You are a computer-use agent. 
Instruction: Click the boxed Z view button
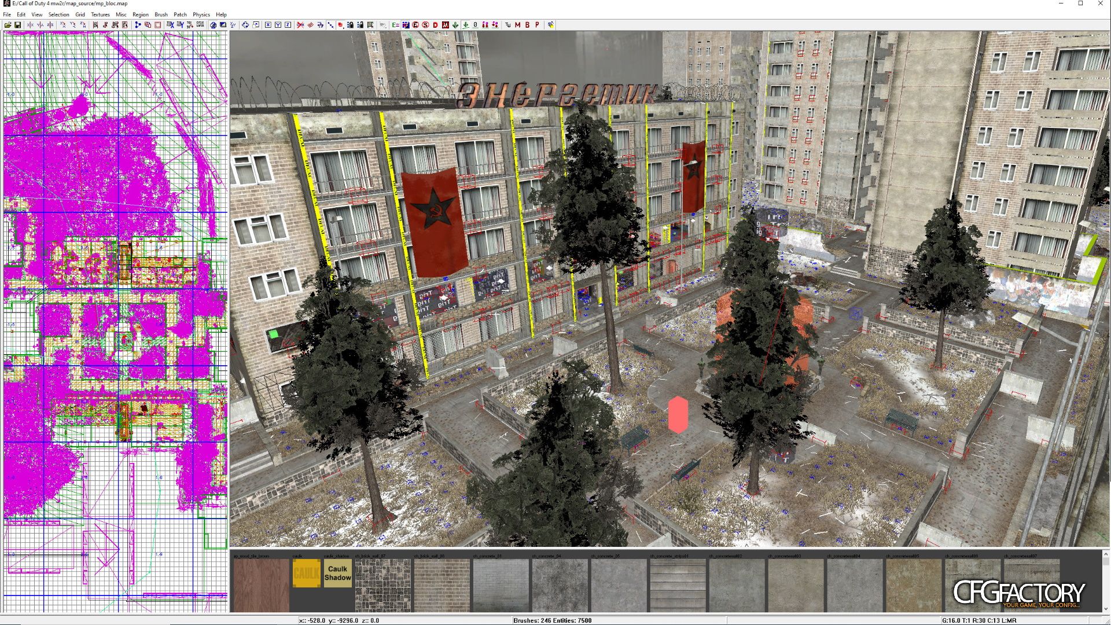point(288,25)
